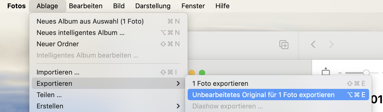Click the rotate/share icon above the zoom slider
Screen dimensions: 383x112
[x=326, y=72]
